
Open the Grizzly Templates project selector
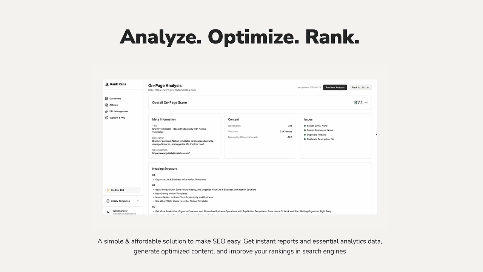[123, 201]
